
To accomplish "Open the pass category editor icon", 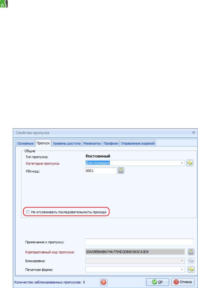I will pyautogui.click(x=190, y=163).
